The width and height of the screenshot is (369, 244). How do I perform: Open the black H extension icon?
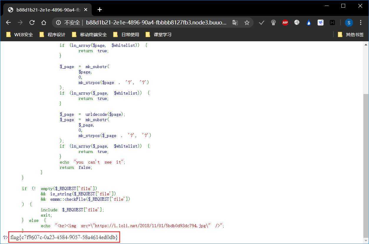point(332,23)
